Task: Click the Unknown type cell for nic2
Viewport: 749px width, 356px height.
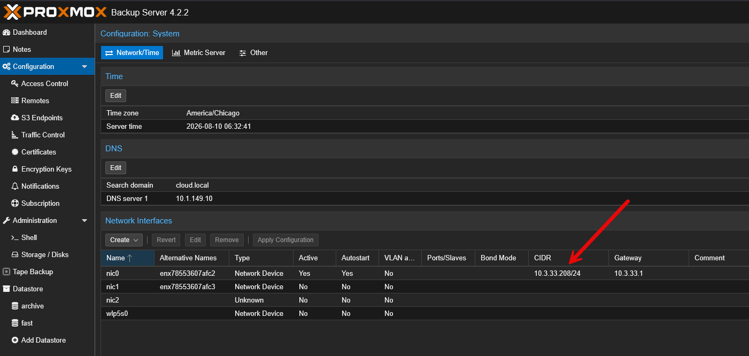Action: pos(249,300)
